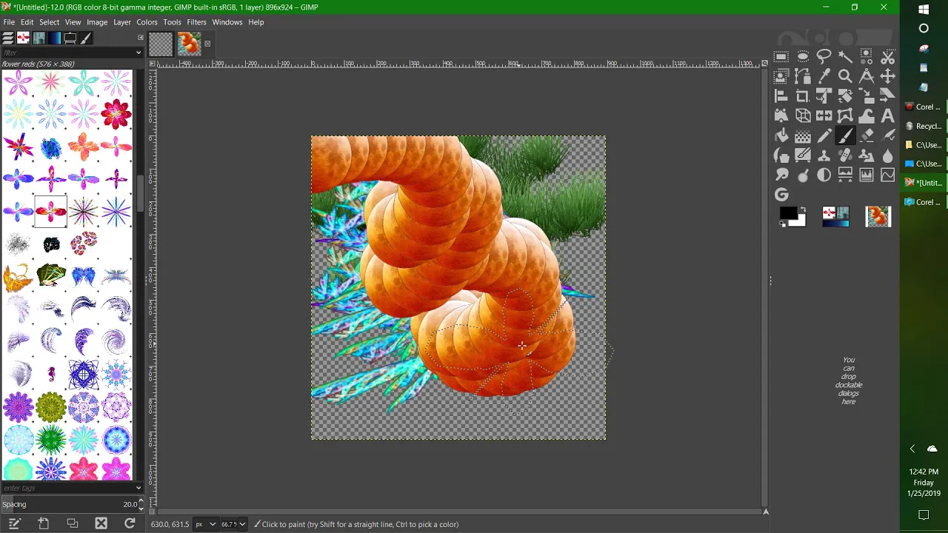
Task: Open the Edit menu
Action: pyautogui.click(x=27, y=22)
